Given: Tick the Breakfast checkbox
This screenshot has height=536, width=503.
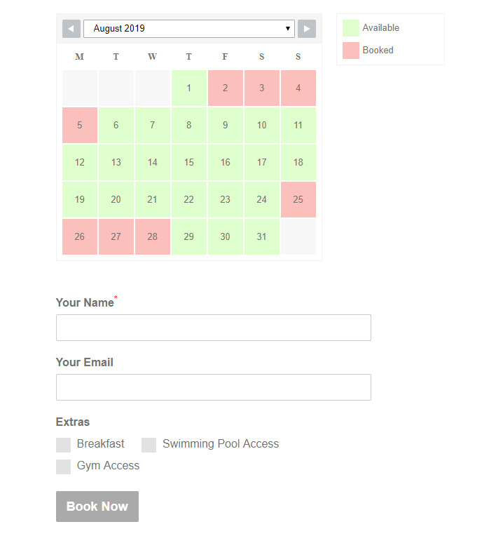Looking at the screenshot, I should (64, 445).
